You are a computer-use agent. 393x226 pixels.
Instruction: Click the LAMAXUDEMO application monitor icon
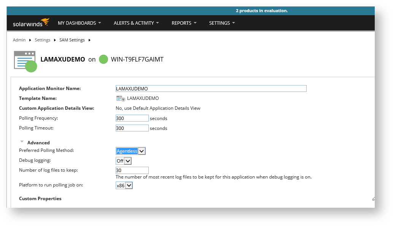(x=24, y=59)
